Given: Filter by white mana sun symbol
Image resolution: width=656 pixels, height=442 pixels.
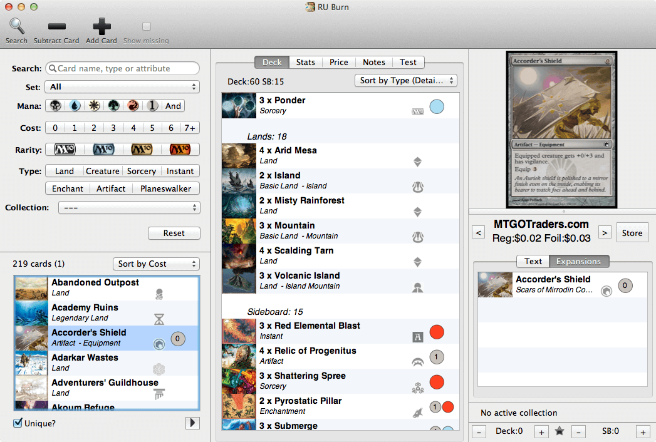Looking at the screenshot, I should [94, 106].
